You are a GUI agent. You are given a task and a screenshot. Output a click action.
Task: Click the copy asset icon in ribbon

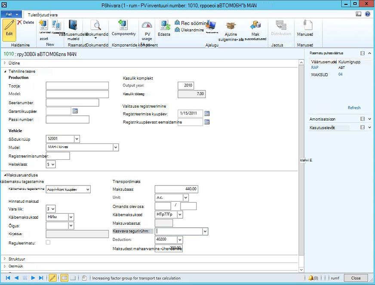pos(56,25)
